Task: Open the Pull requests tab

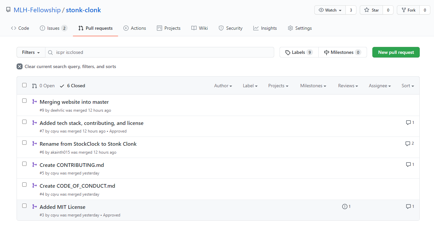Action: [x=95, y=28]
